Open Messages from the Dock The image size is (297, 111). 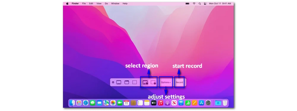[x=92, y=103]
